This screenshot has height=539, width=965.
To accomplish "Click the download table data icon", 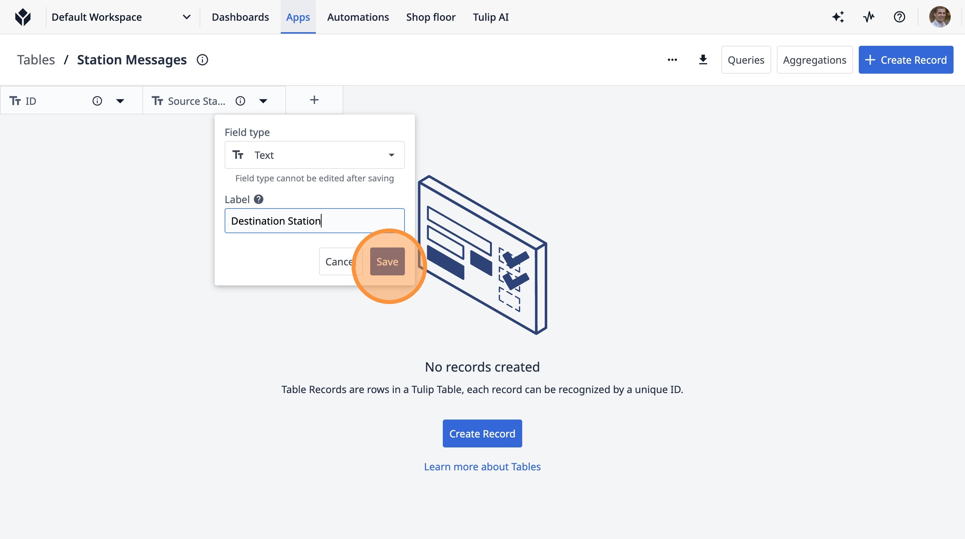I will 703,60.
